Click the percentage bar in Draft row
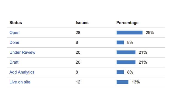 [126, 62]
